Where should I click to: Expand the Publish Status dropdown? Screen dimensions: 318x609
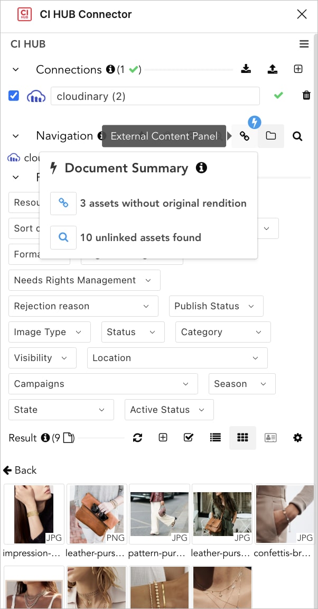click(216, 306)
